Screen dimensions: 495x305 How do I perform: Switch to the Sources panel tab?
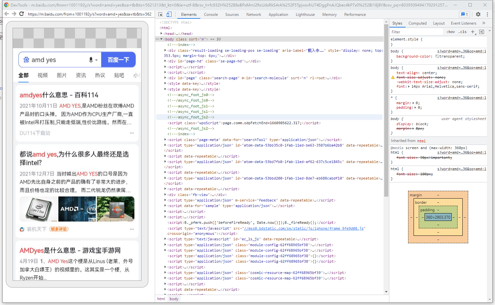232,15
